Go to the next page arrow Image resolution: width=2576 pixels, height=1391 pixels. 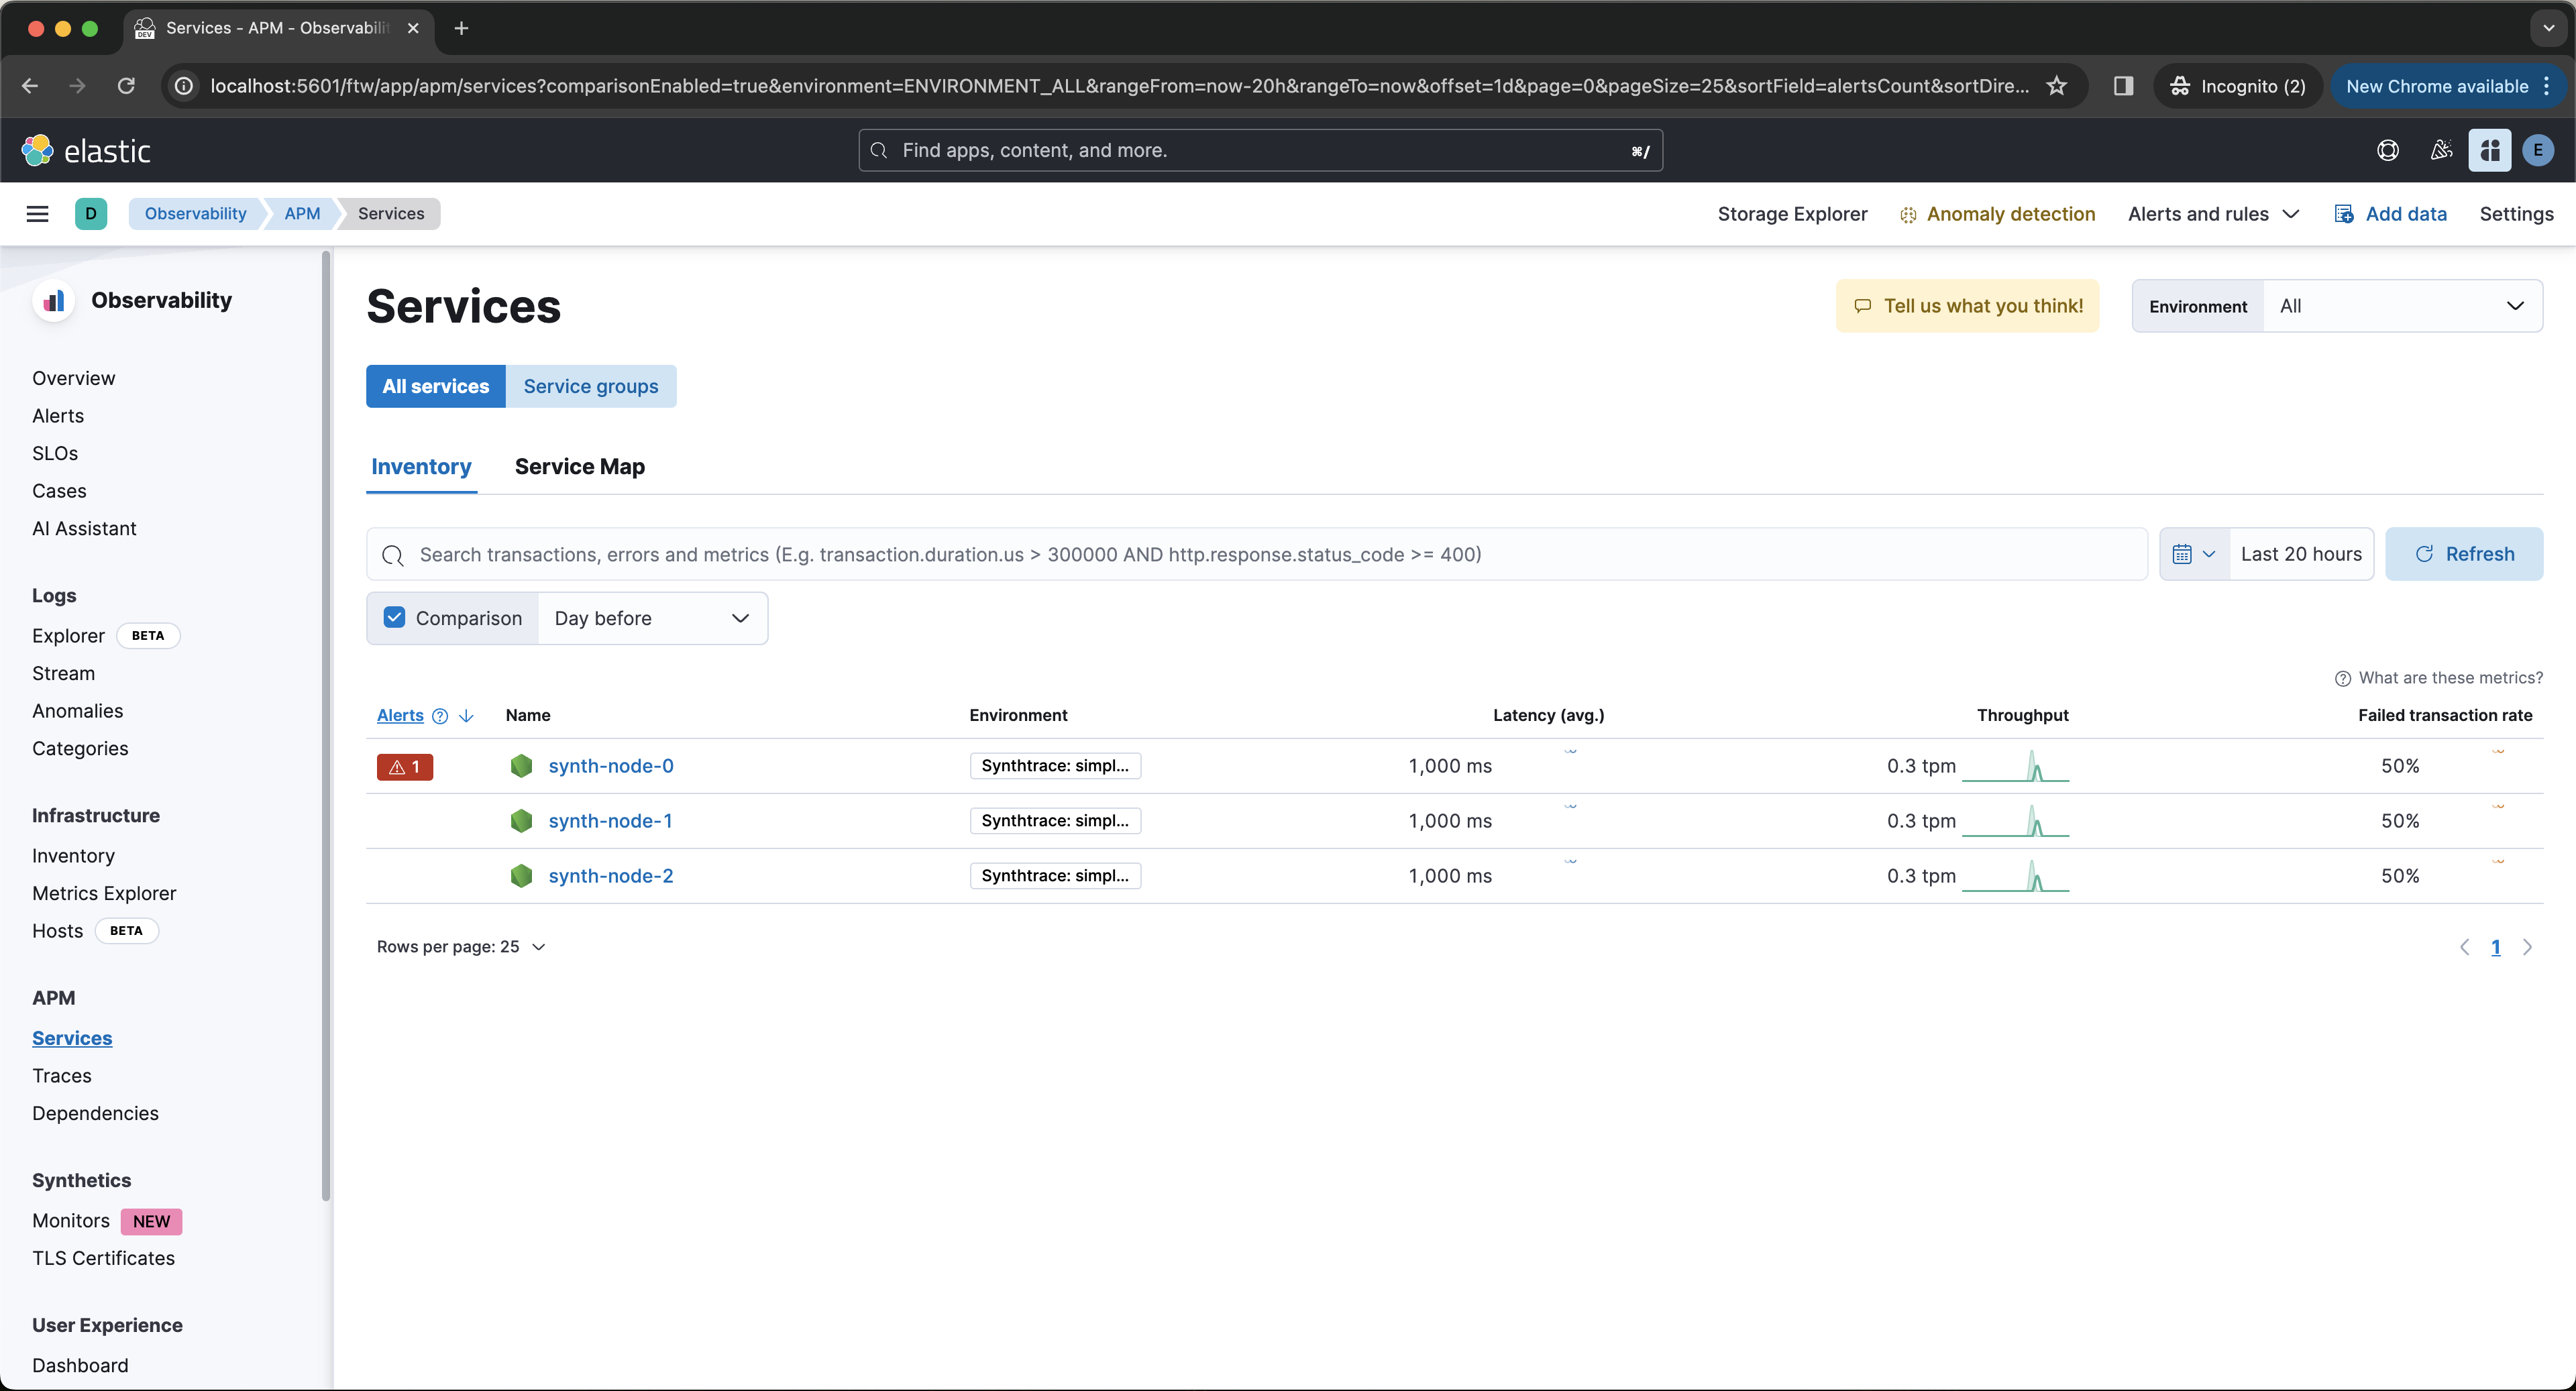click(x=2527, y=947)
